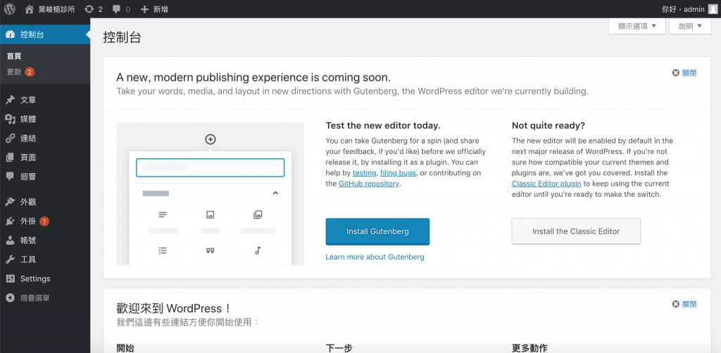Expand the 說明 help dropdown
Screen dimensions: 721x353
689,26
